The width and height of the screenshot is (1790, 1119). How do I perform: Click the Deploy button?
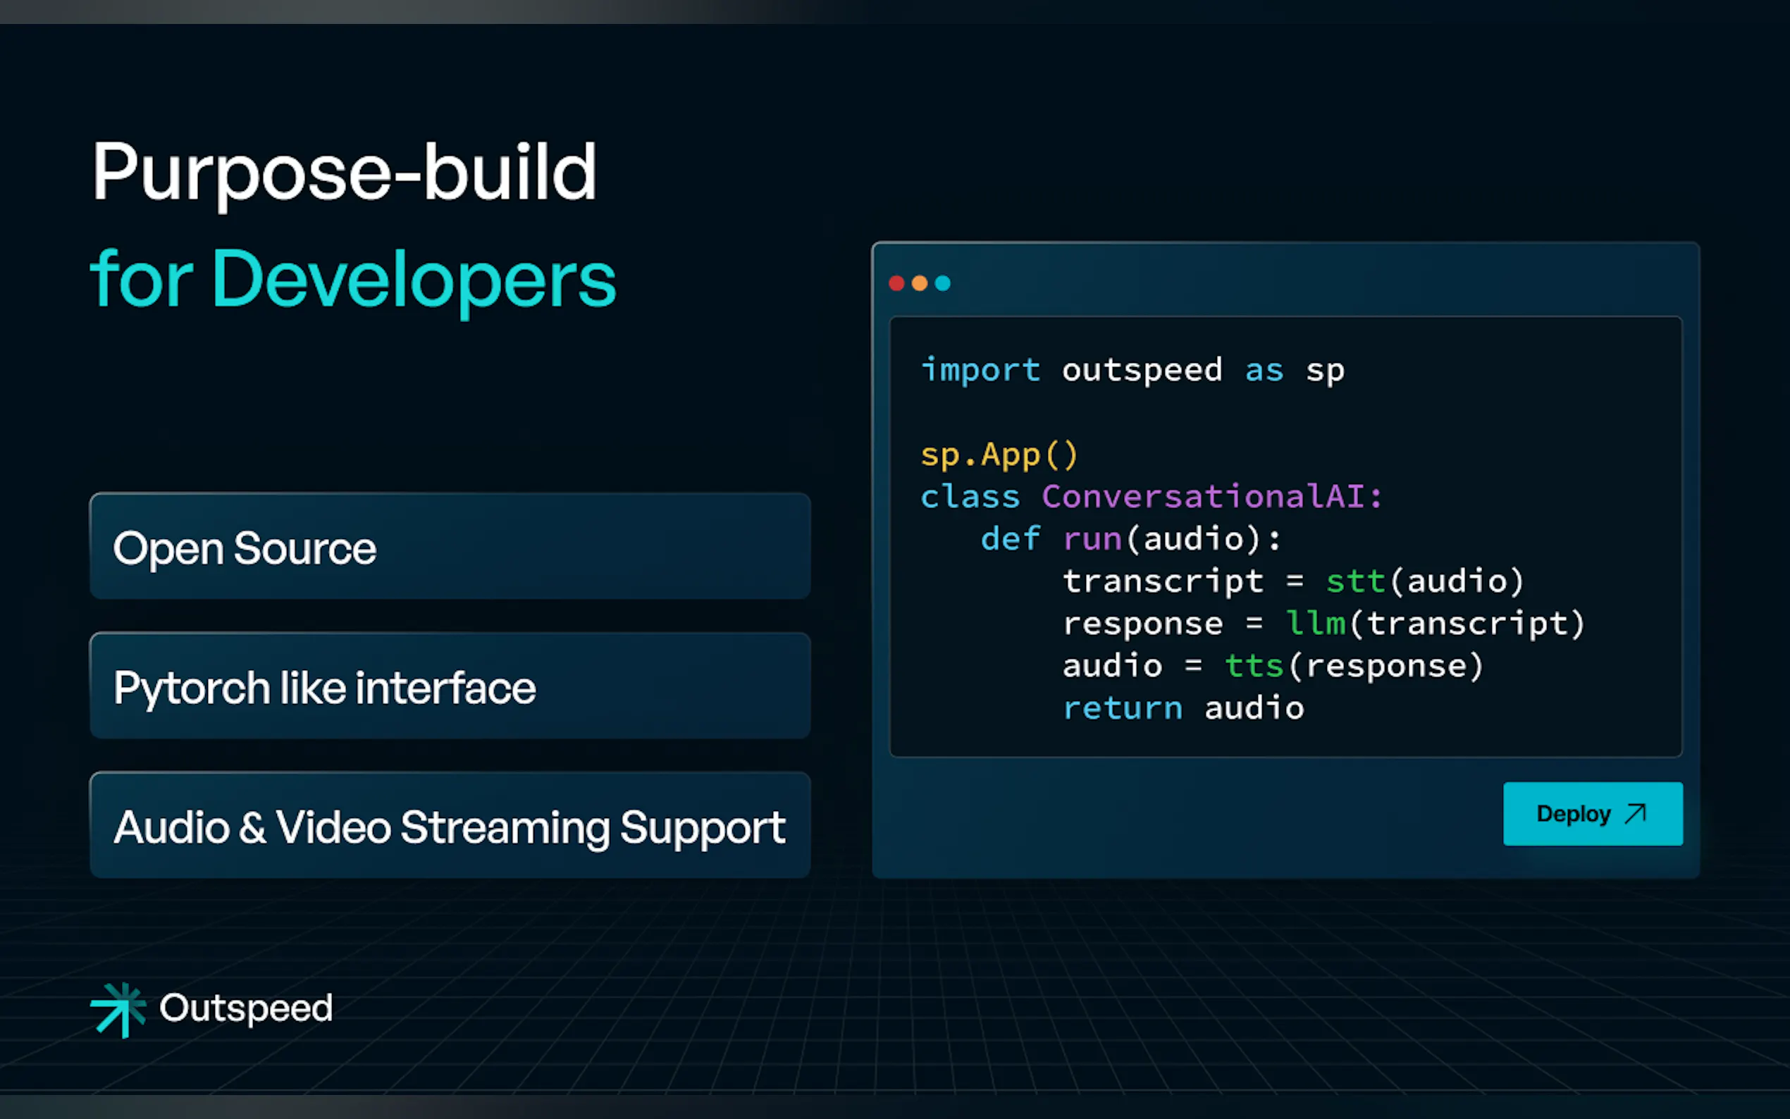1592,813
